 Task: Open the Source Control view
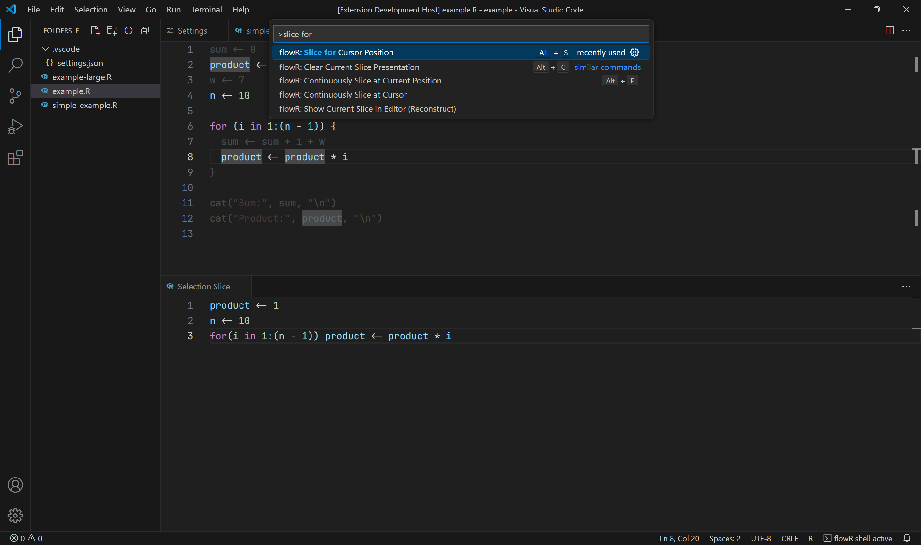[15, 96]
